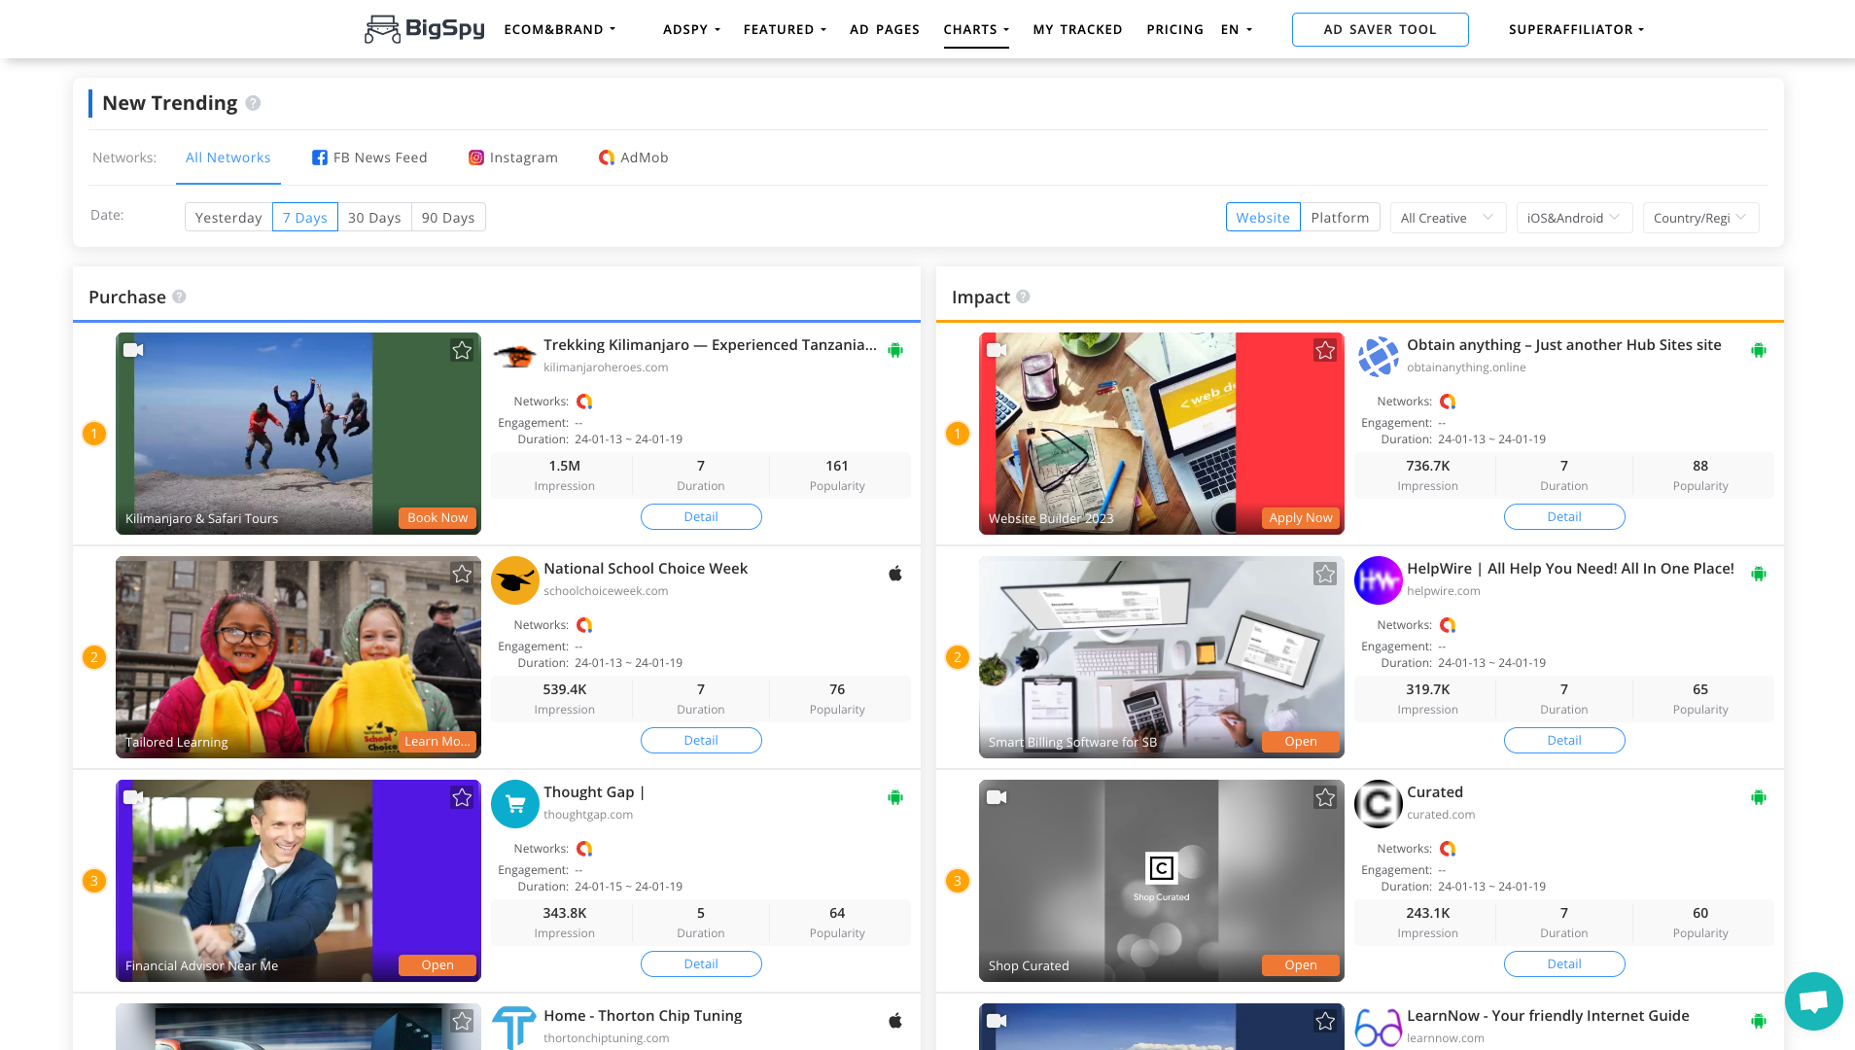This screenshot has width=1855, height=1050.
Task: Click the Apple icon on National School Choice Week
Action: 895,574
